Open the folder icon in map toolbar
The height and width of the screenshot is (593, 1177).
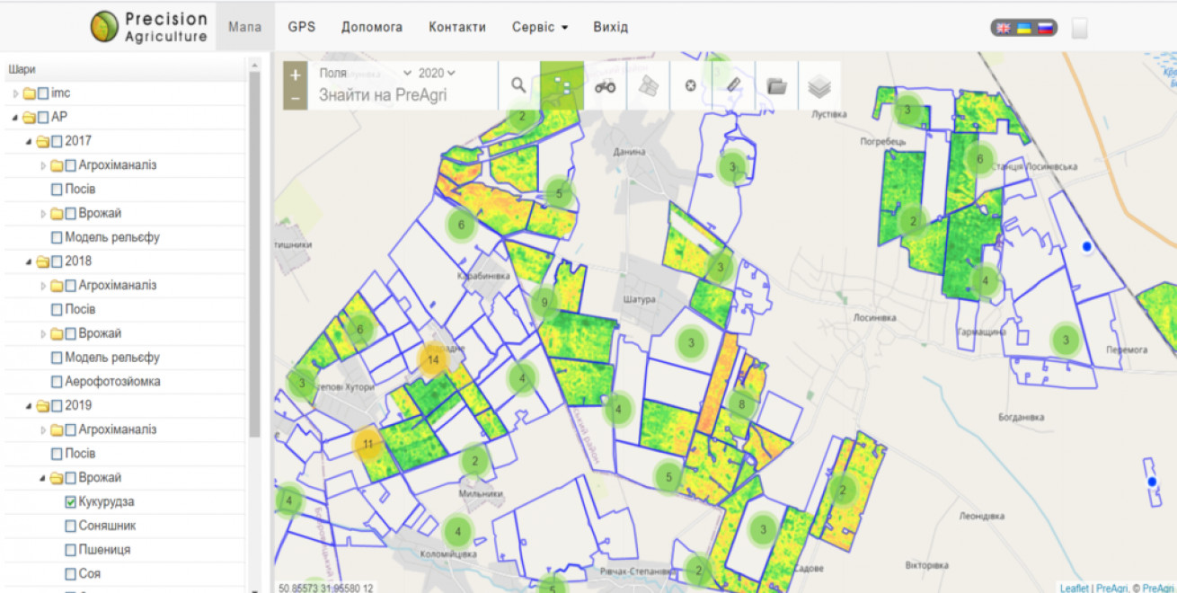tap(776, 85)
